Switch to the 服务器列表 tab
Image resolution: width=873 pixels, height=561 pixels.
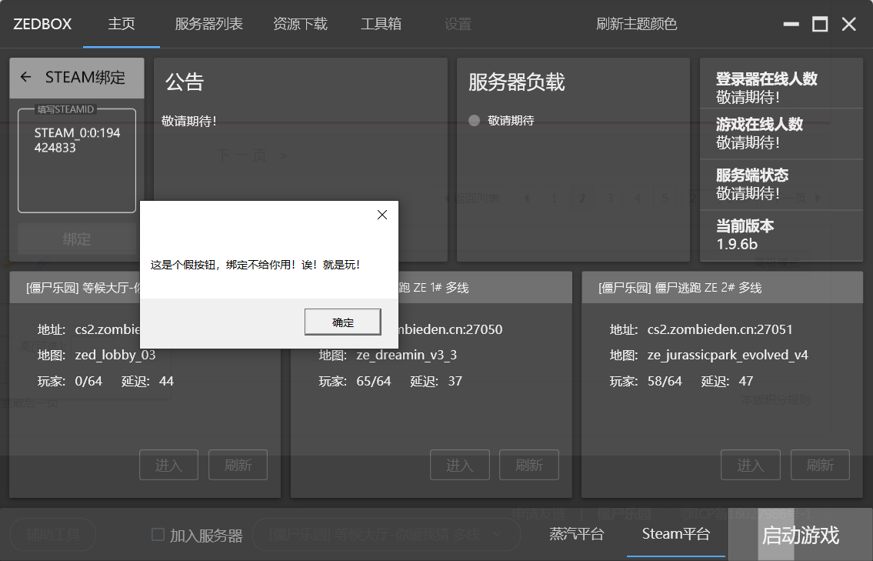tap(208, 25)
